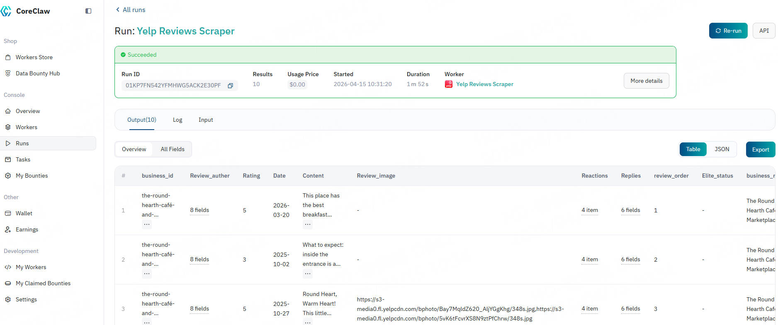This screenshot has height=325, width=778.
Task: Click the CoreClaw logo
Action: 26,11
